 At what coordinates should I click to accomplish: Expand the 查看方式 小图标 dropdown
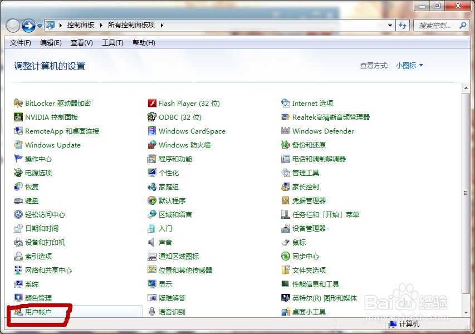[x=409, y=66]
